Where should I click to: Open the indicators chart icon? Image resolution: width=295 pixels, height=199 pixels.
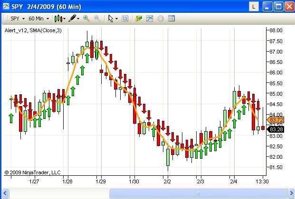tap(150, 18)
